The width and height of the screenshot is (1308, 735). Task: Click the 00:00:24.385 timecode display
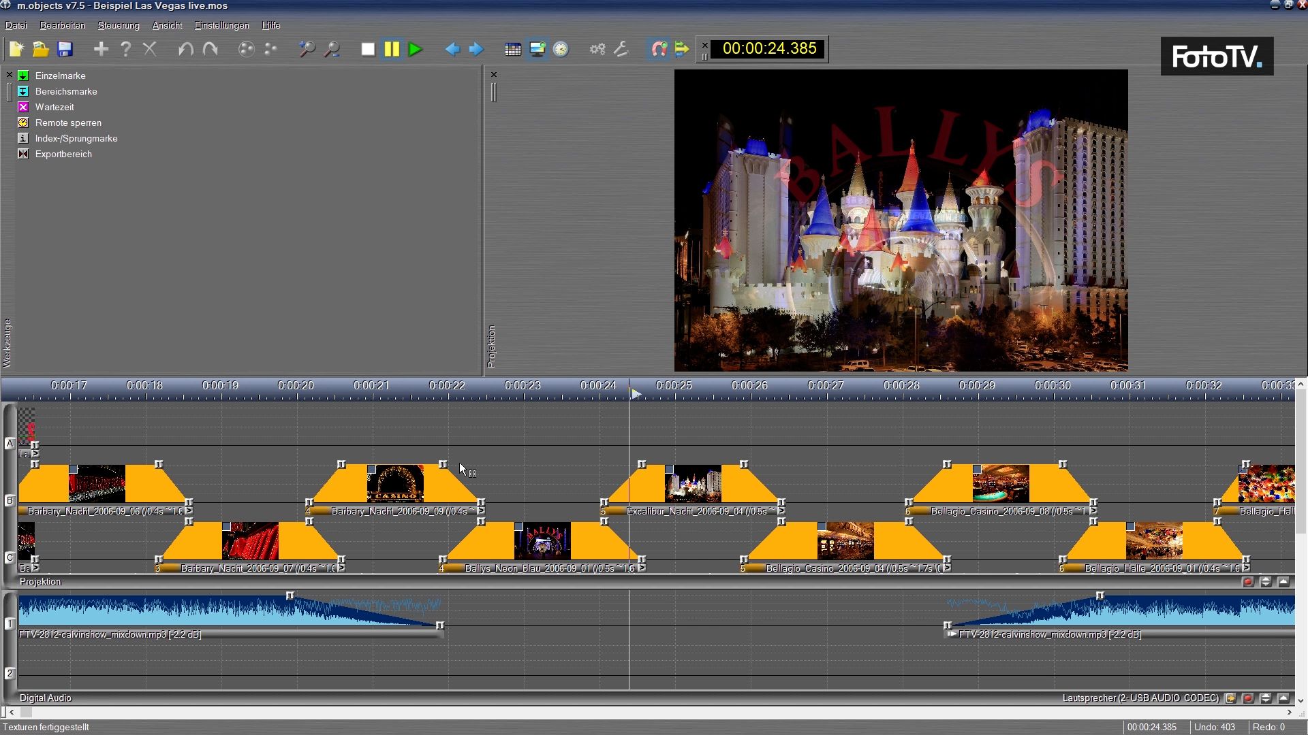(x=769, y=49)
